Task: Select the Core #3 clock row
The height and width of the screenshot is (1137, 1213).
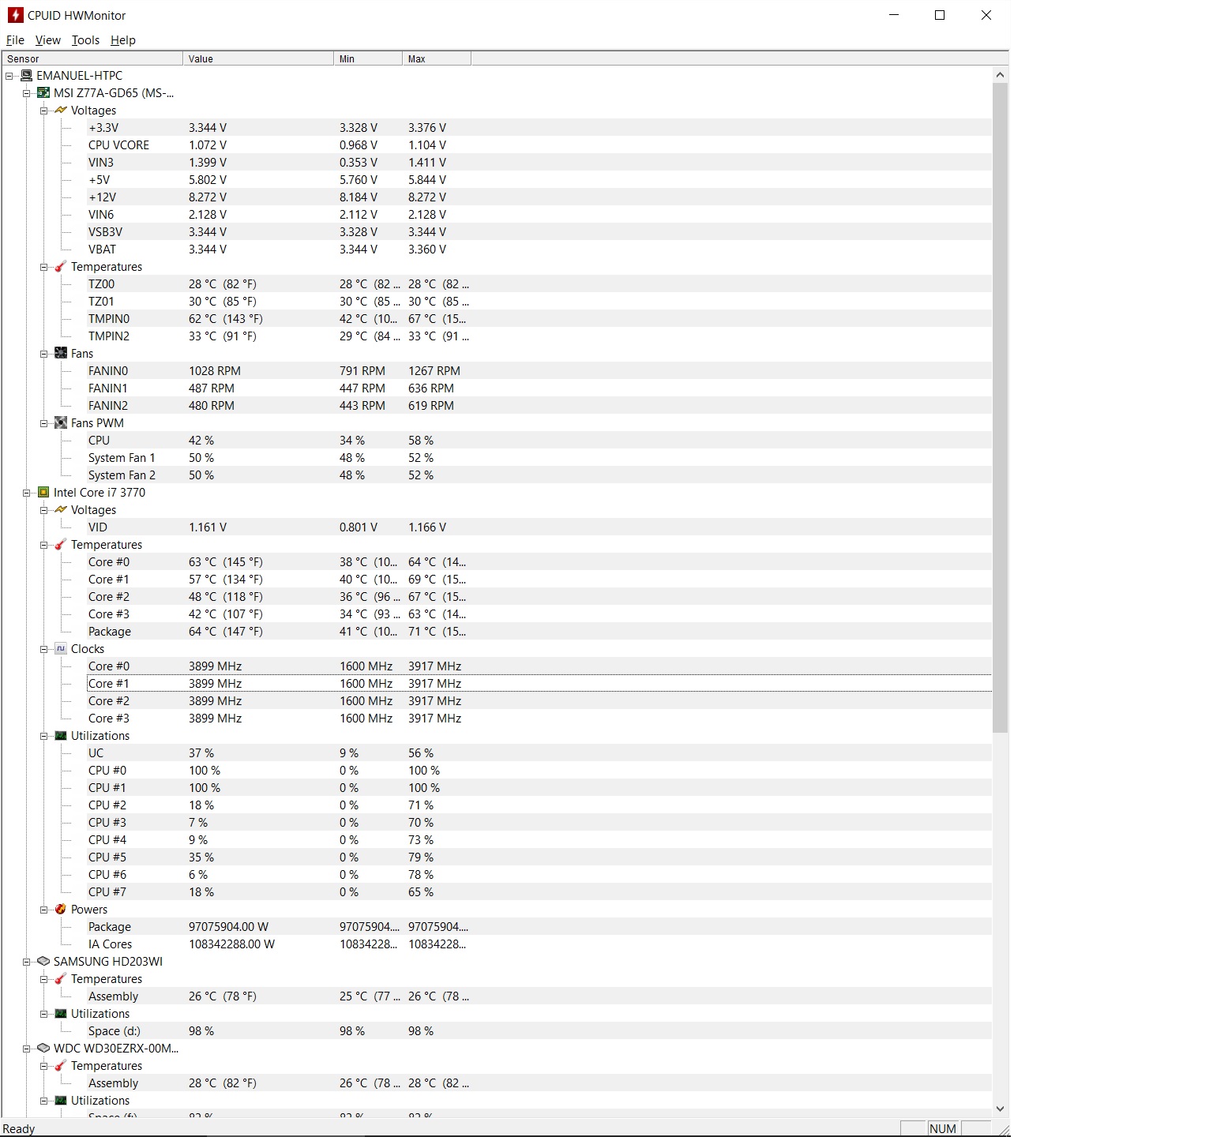Action: click(539, 719)
